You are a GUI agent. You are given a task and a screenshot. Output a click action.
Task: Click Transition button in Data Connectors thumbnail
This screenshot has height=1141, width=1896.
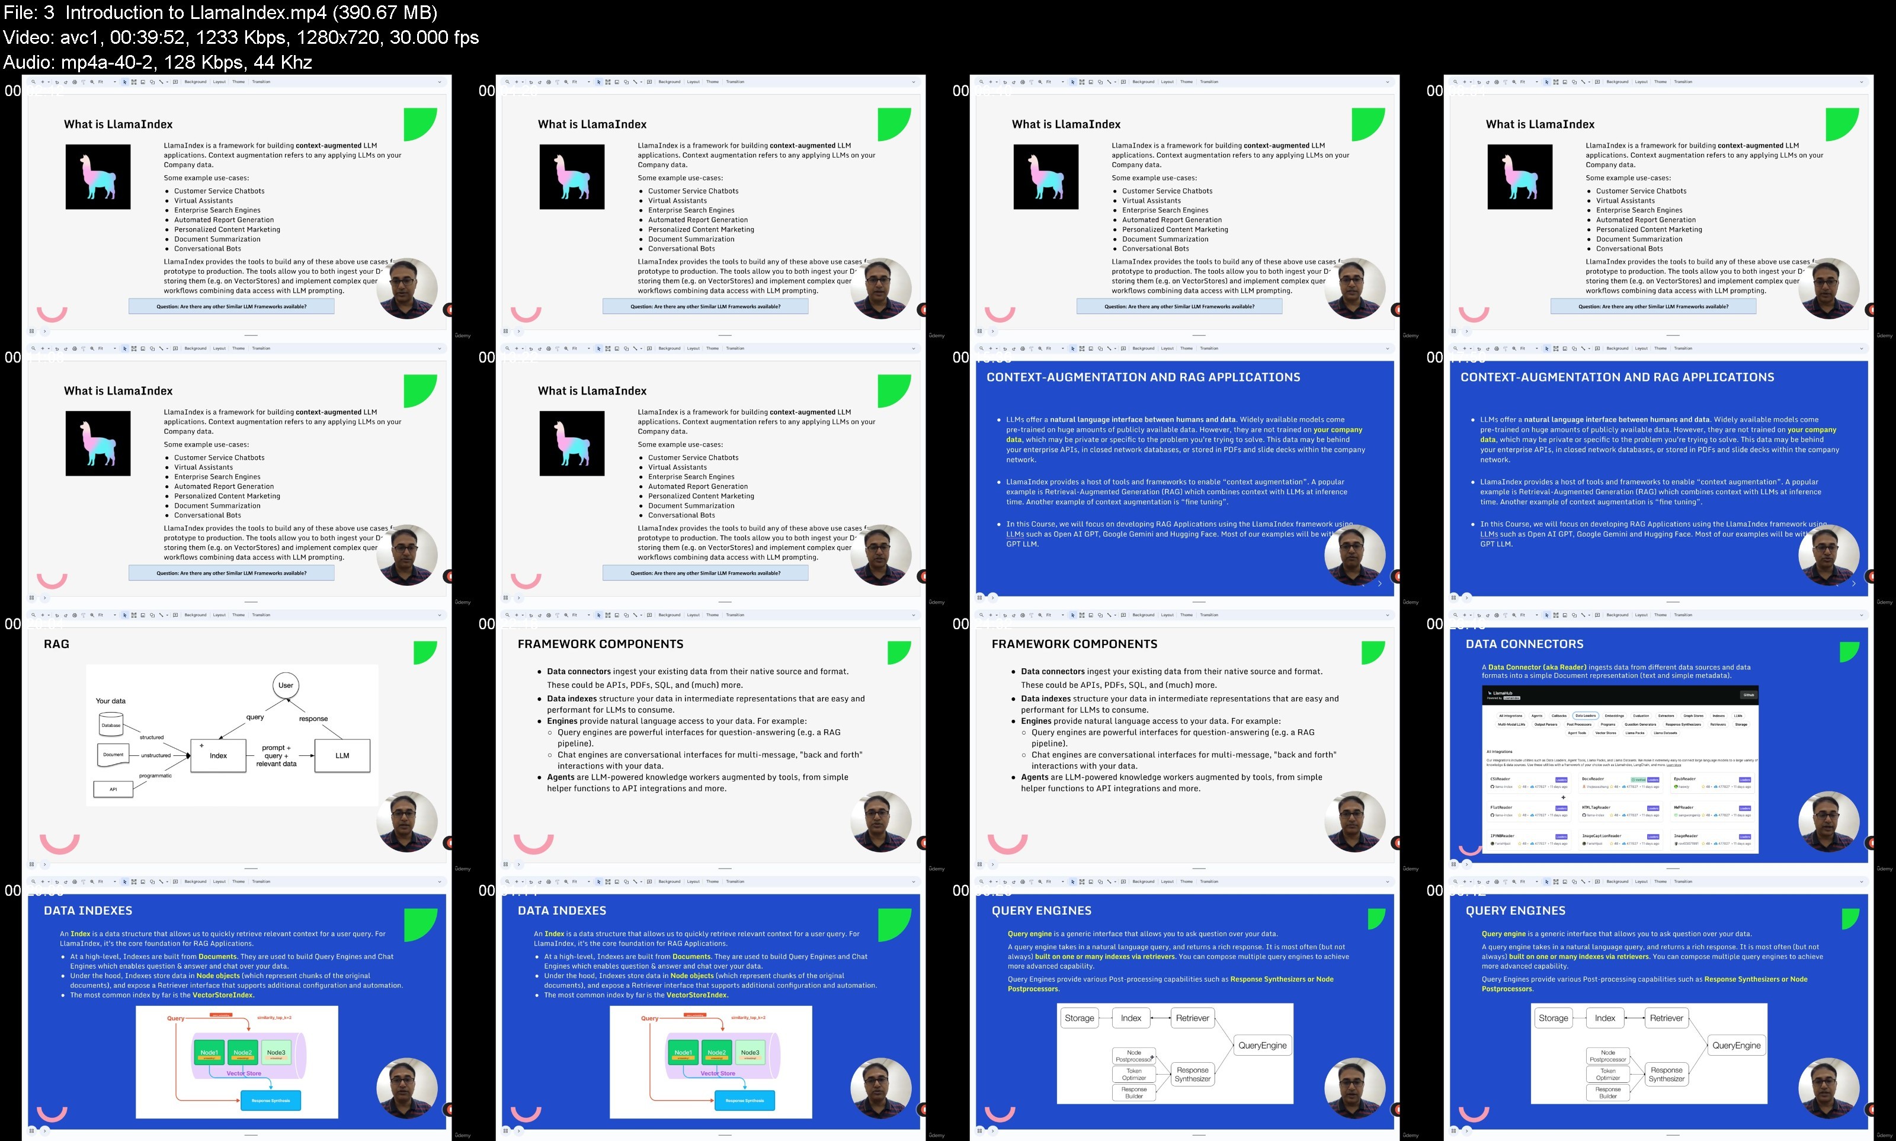coord(1684,615)
